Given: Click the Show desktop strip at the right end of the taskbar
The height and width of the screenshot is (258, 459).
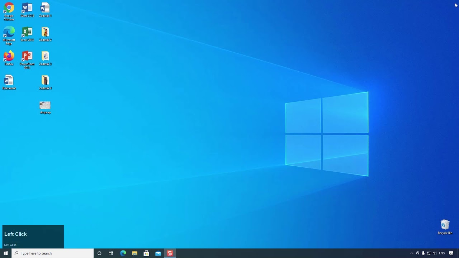Looking at the screenshot, I should (x=458, y=253).
